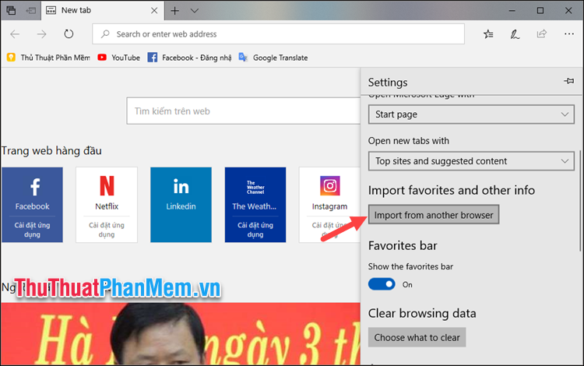Image resolution: width=584 pixels, height=366 pixels.
Task: Pin the Settings pane
Action: 568,81
